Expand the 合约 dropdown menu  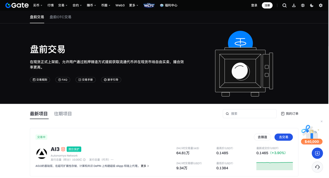click(77, 5)
